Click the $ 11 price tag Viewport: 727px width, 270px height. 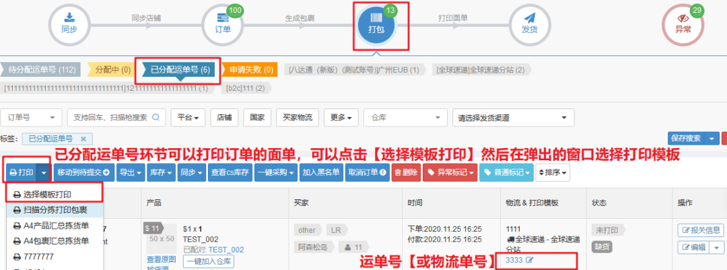click(x=153, y=228)
